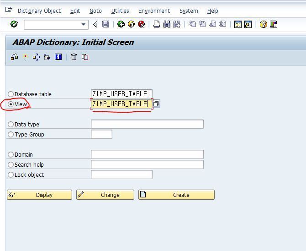
Task: Click the Create New Session icon
Action: [238, 24]
